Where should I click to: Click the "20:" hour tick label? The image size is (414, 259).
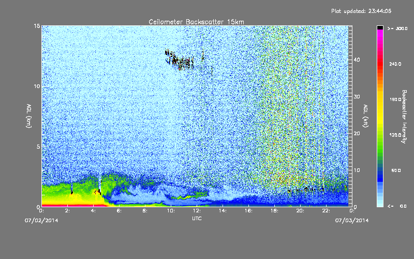pos(300,211)
